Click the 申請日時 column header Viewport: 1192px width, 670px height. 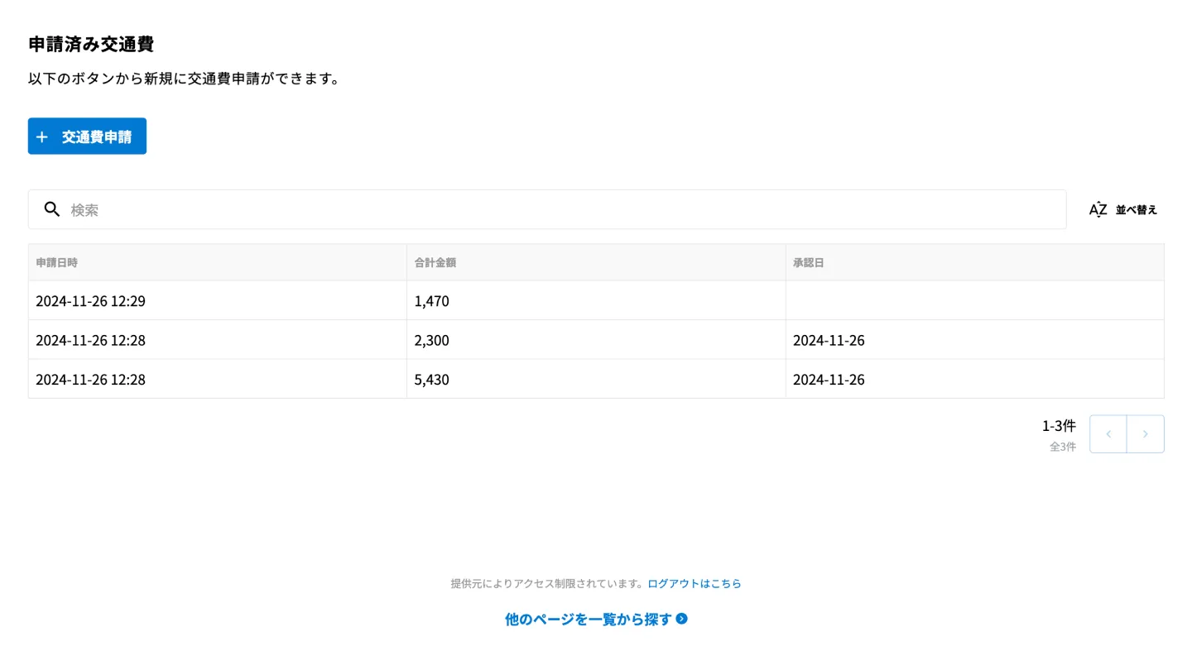[57, 263]
